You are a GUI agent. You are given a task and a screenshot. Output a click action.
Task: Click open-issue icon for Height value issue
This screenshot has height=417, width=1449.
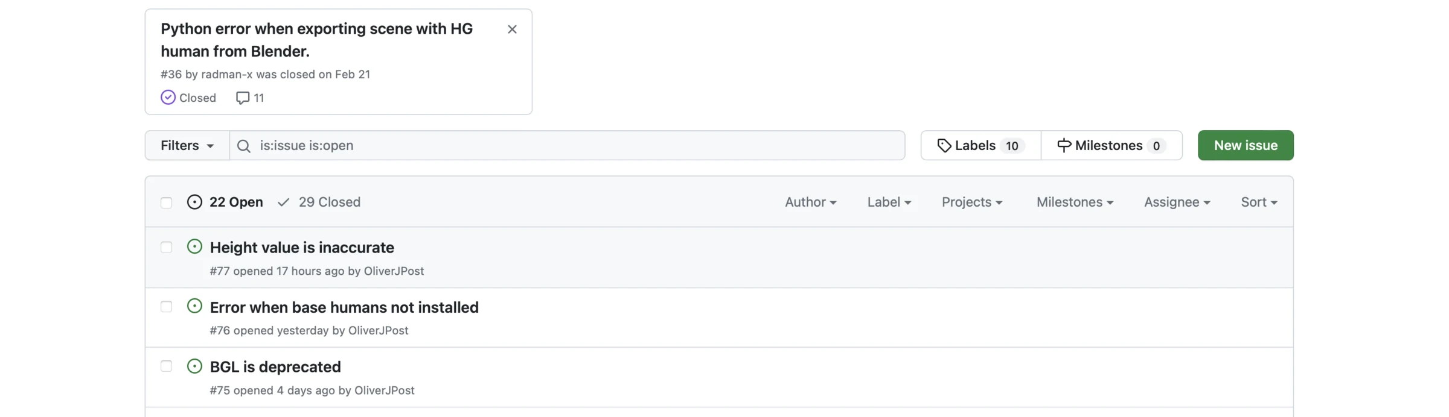tap(194, 246)
